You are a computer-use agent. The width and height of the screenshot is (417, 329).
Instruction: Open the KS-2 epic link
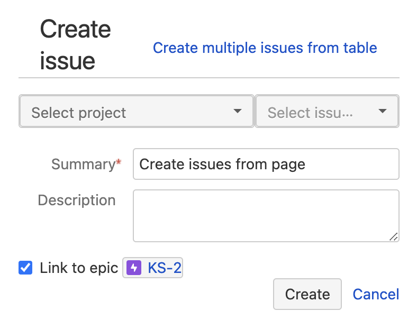coord(164,268)
